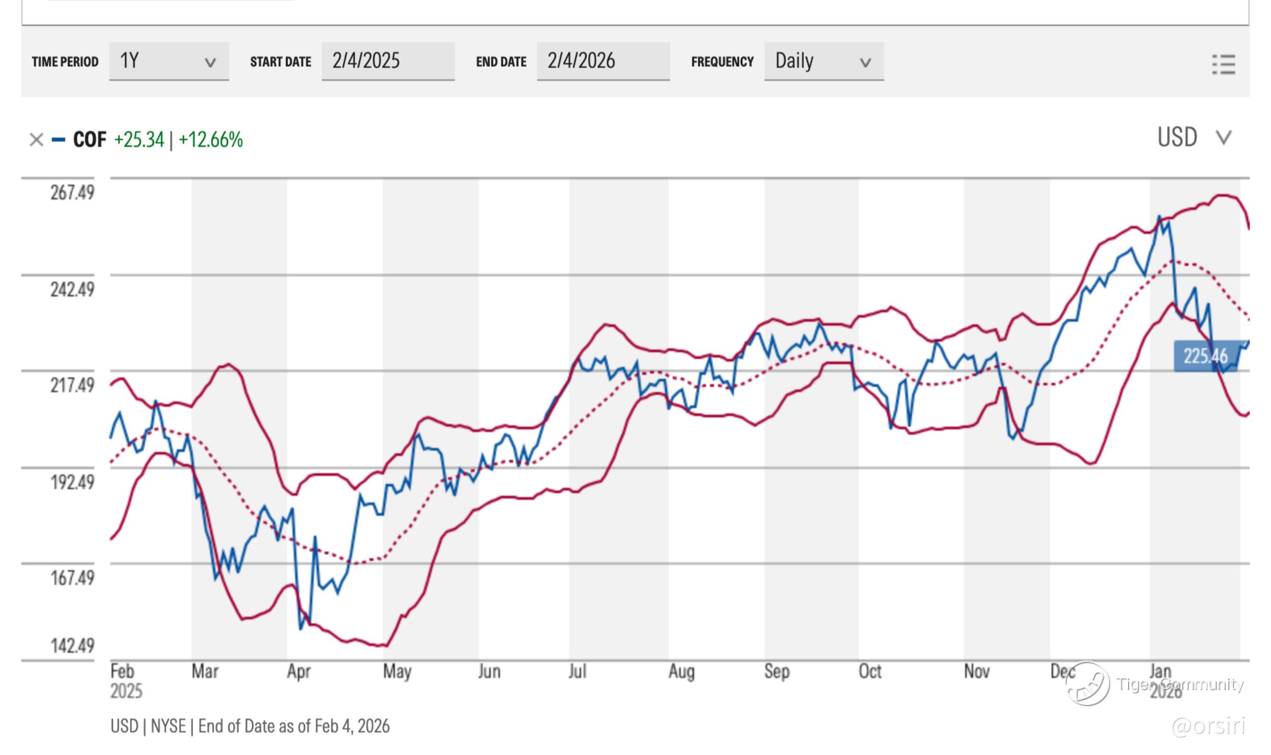Open the chart options list icon
This screenshot has height=755, width=1271.
point(1223,65)
